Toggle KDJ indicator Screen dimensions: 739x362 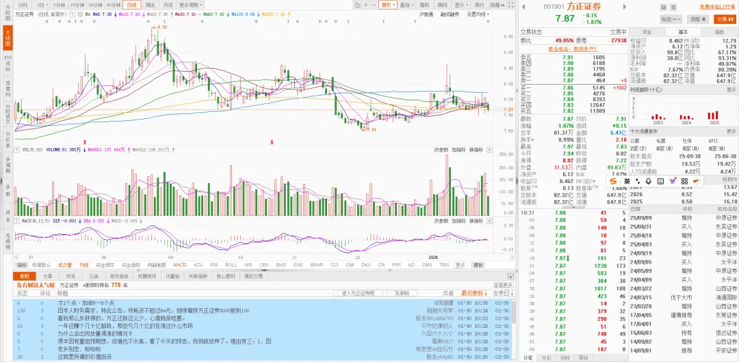click(x=198, y=265)
